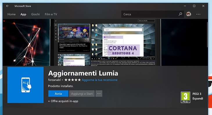This screenshot has width=212, height=115.
Task: Click the Aggiornamenti Lumia app tile icon
Action: pyautogui.click(x=26, y=85)
